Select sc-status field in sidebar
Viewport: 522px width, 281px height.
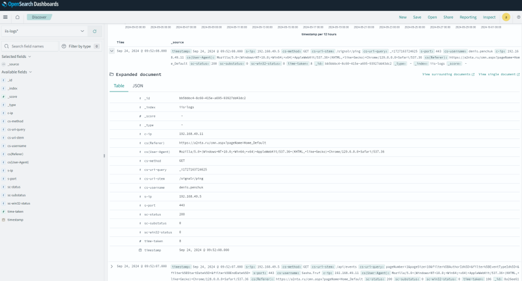14,187
